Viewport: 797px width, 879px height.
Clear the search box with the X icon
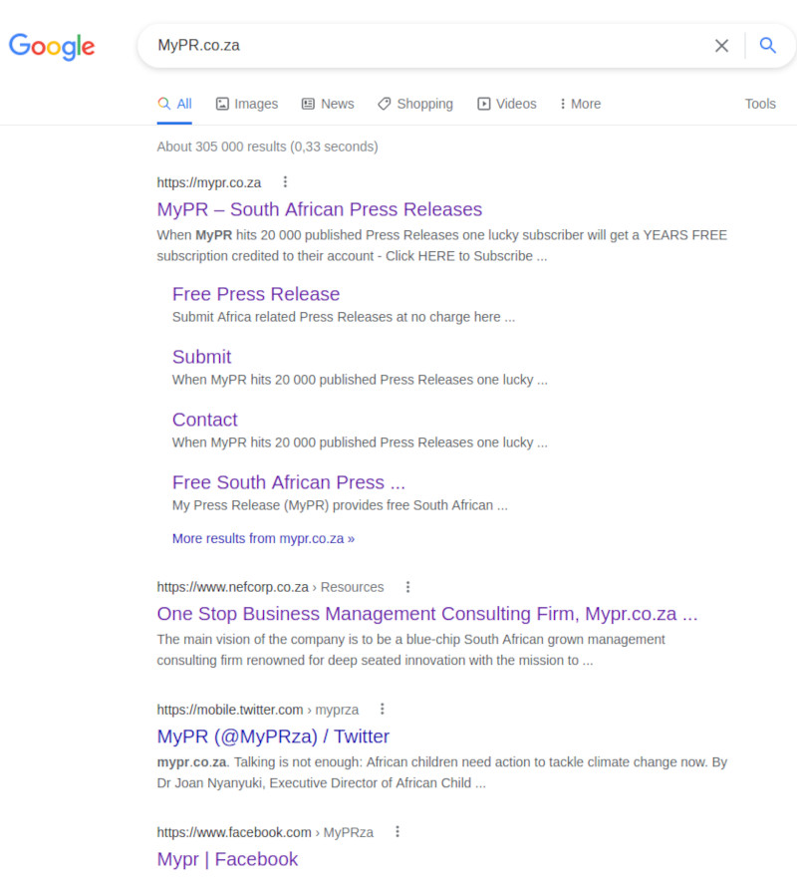pyautogui.click(x=721, y=46)
